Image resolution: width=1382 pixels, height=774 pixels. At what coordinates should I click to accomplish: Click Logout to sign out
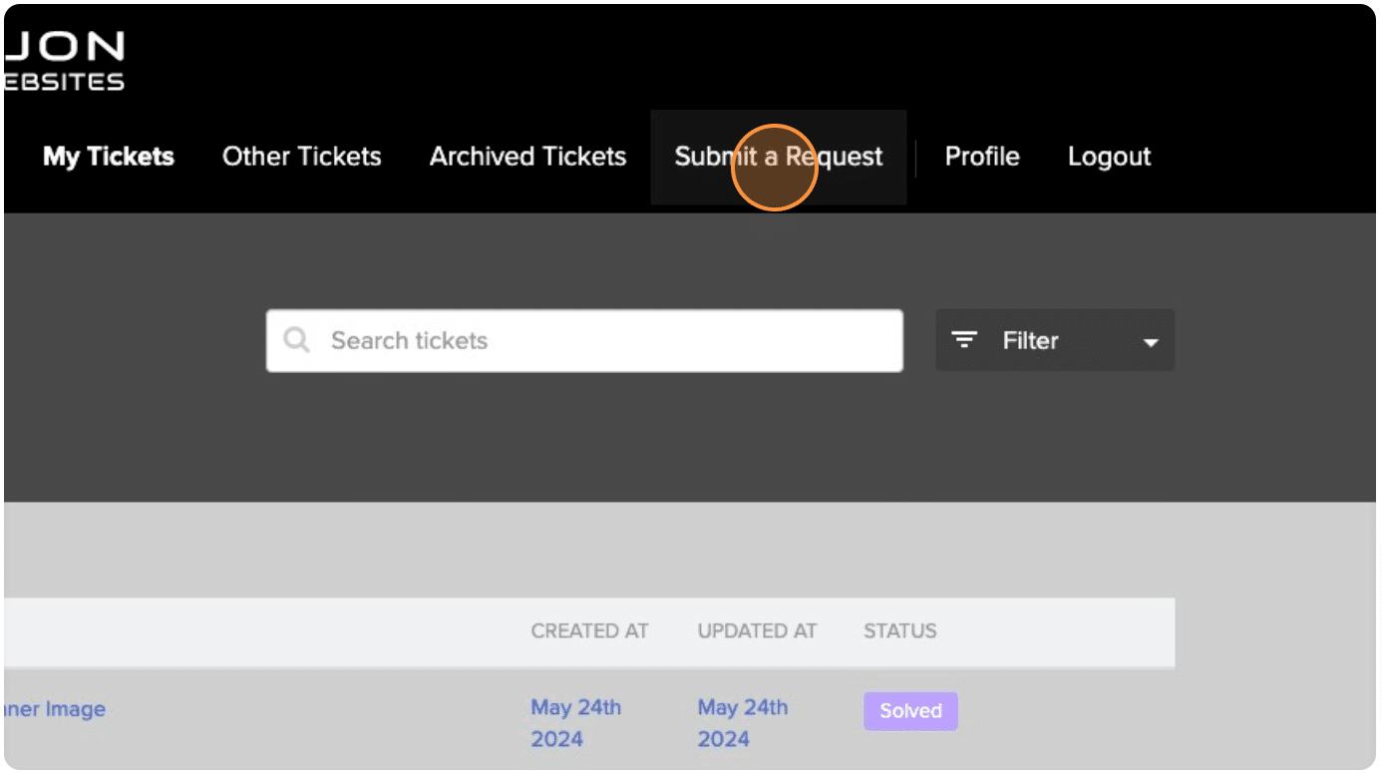click(1109, 157)
